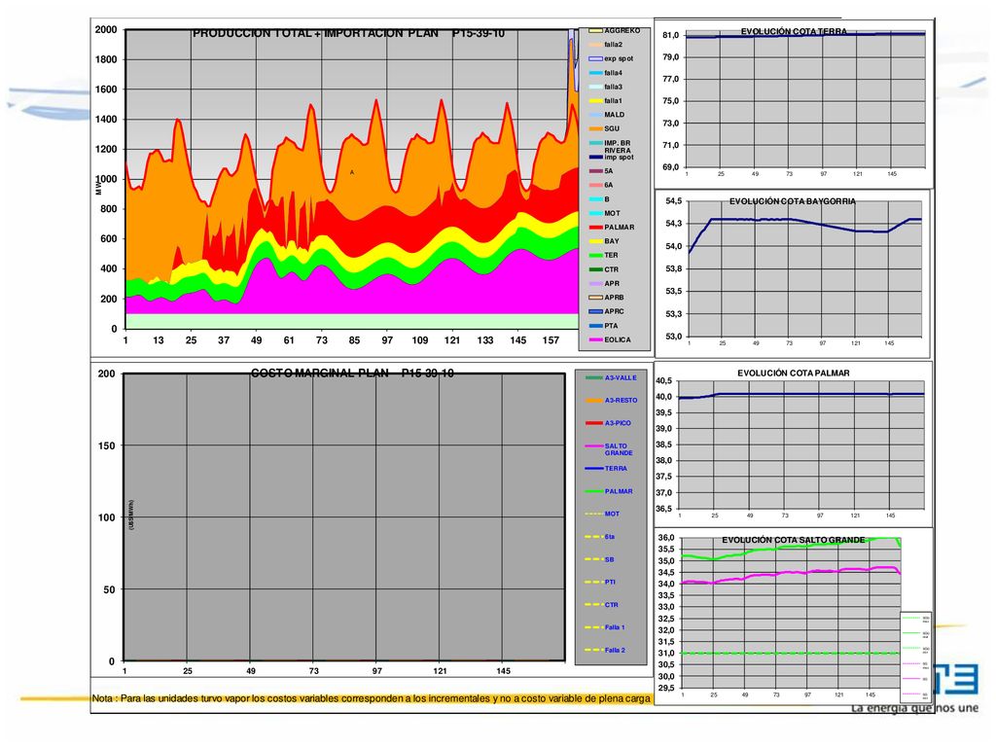Image resolution: width=996 pixels, height=747 pixels.
Task: Click the PRODUCCION TOTAL + IMPORTACION PLAN title
Action: point(349,34)
